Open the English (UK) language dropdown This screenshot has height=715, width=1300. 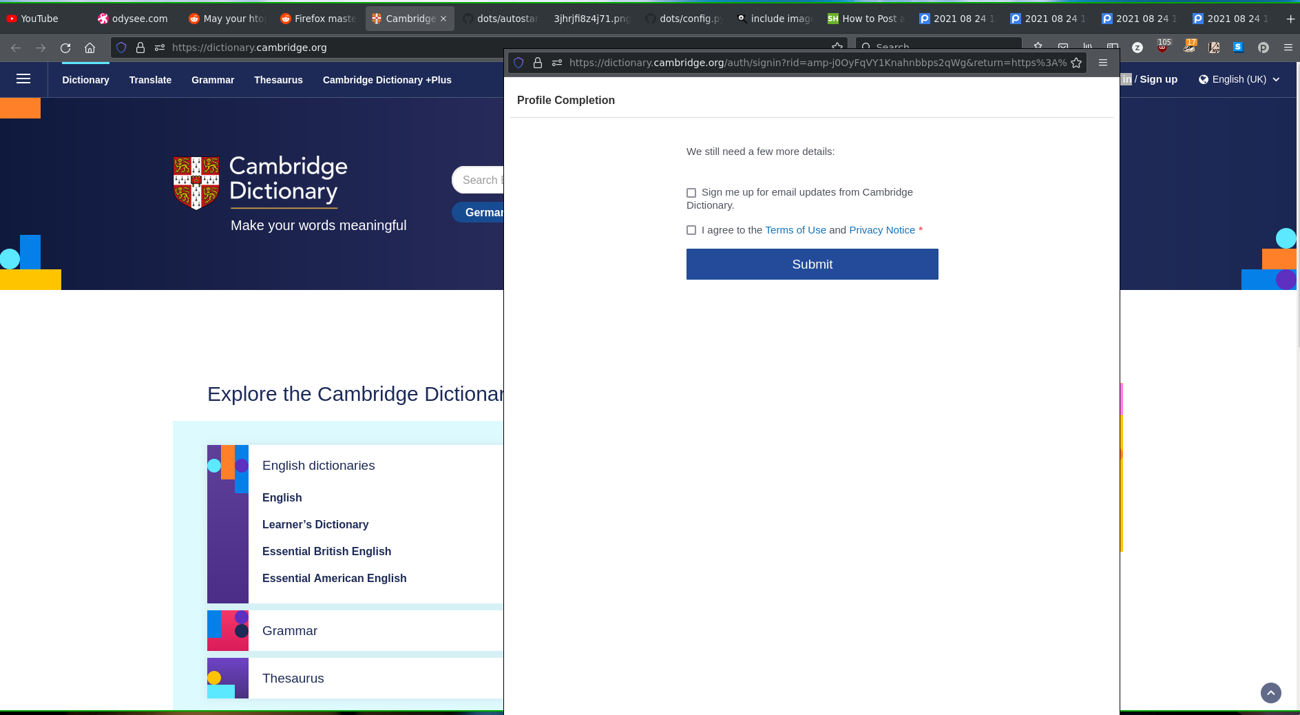point(1239,79)
